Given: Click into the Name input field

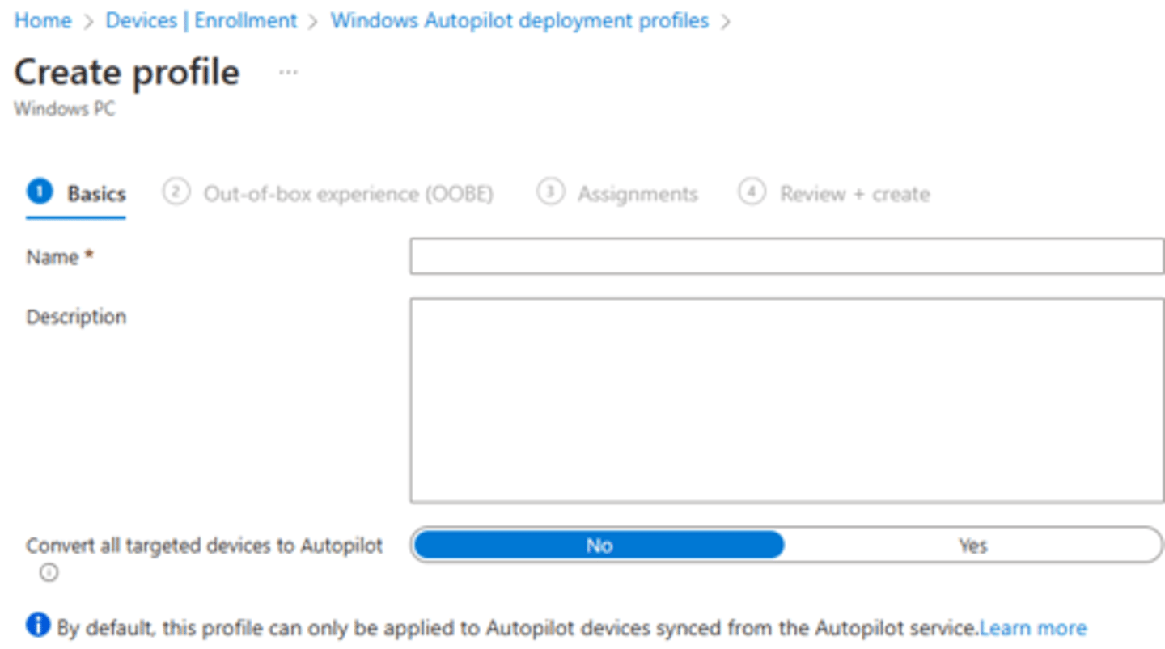Looking at the screenshot, I should pyautogui.click(x=786, y=256).
